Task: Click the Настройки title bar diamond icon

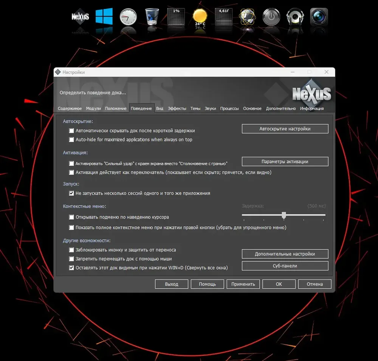Action: pyautogui.click(x=58, y=72)
